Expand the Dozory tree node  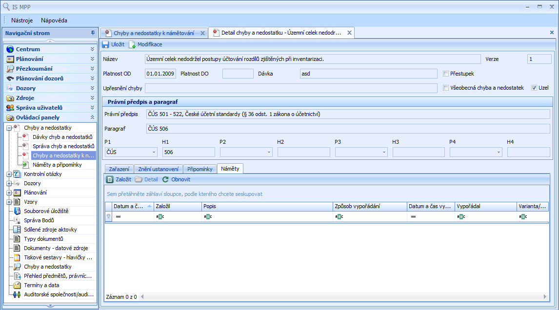click(9, 183)
